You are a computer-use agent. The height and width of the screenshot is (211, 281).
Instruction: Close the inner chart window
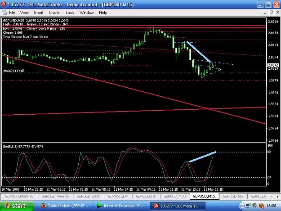pos(277,13)
